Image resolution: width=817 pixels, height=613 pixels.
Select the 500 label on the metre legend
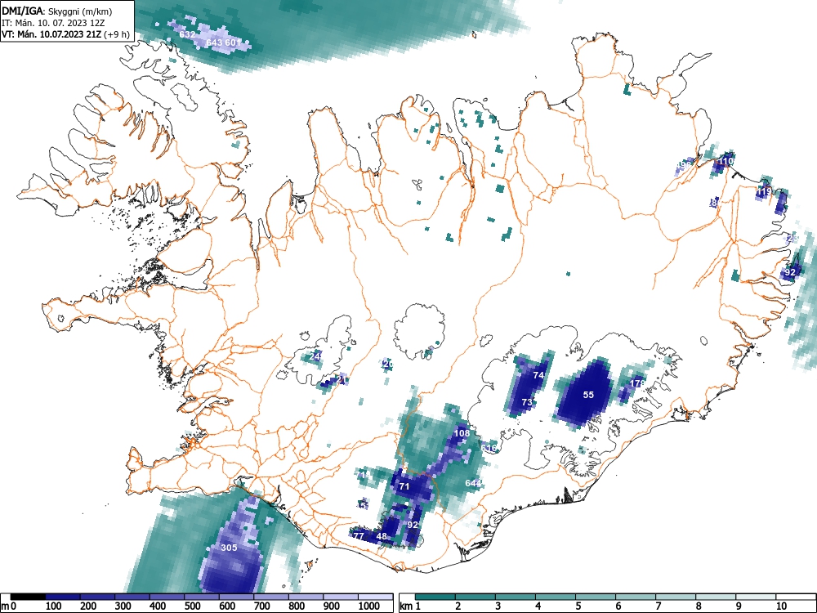point(192,606)
